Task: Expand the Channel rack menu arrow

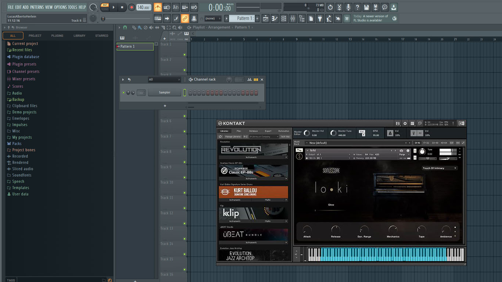Action: 123,79
